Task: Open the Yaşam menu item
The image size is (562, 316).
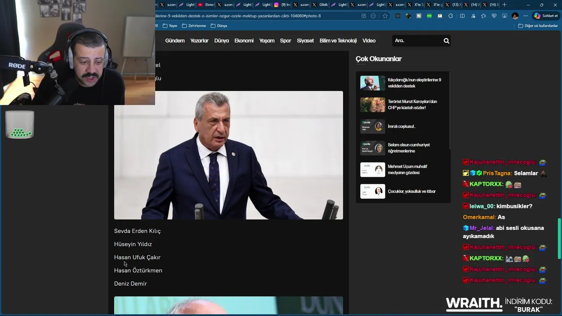Action: click(x=267, y=41)
